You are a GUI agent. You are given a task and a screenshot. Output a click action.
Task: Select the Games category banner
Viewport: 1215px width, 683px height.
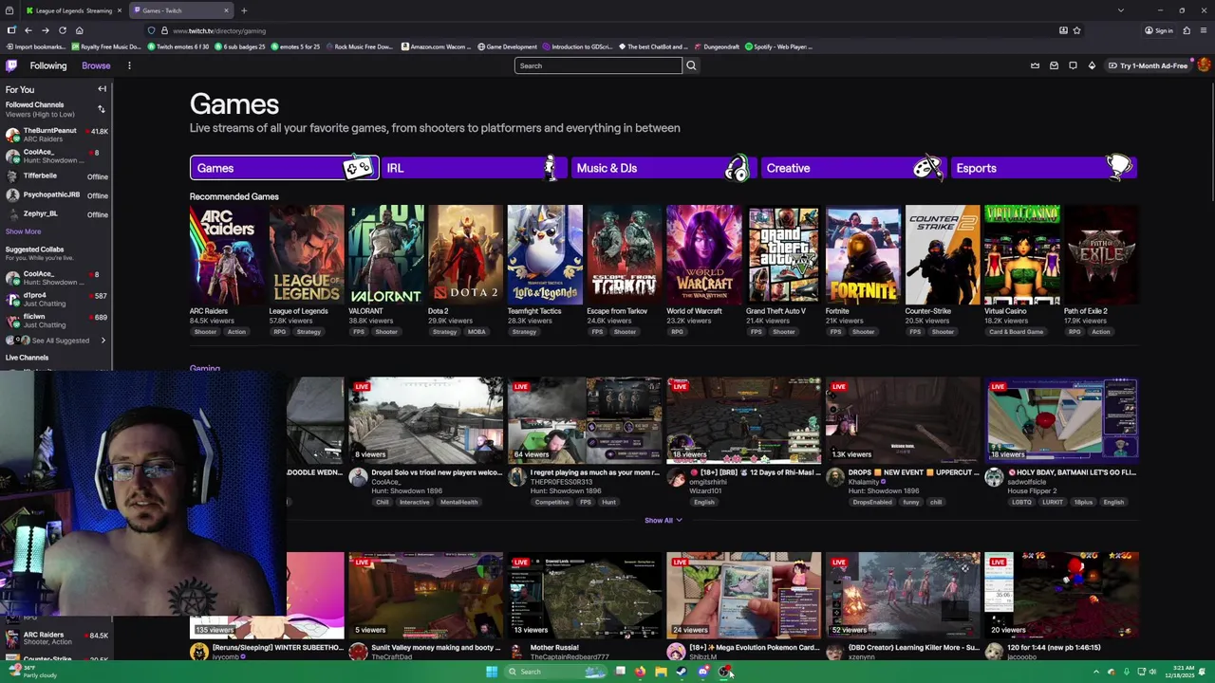click(x=284, y=168)
